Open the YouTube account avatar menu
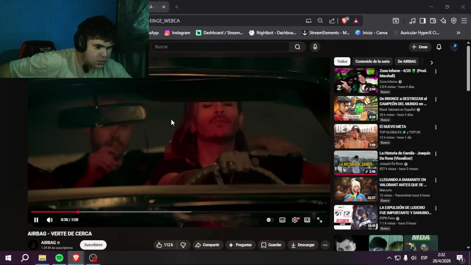This screenshot has height=265, width=471. tap(454, 47)
